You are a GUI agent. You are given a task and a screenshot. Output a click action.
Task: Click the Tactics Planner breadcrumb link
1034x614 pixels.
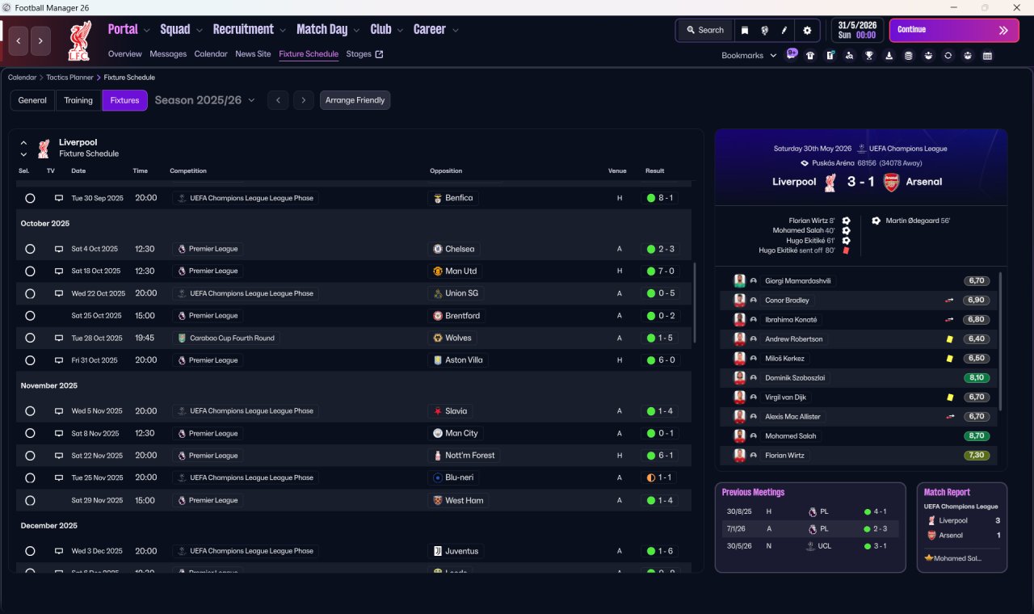[69, 78]
